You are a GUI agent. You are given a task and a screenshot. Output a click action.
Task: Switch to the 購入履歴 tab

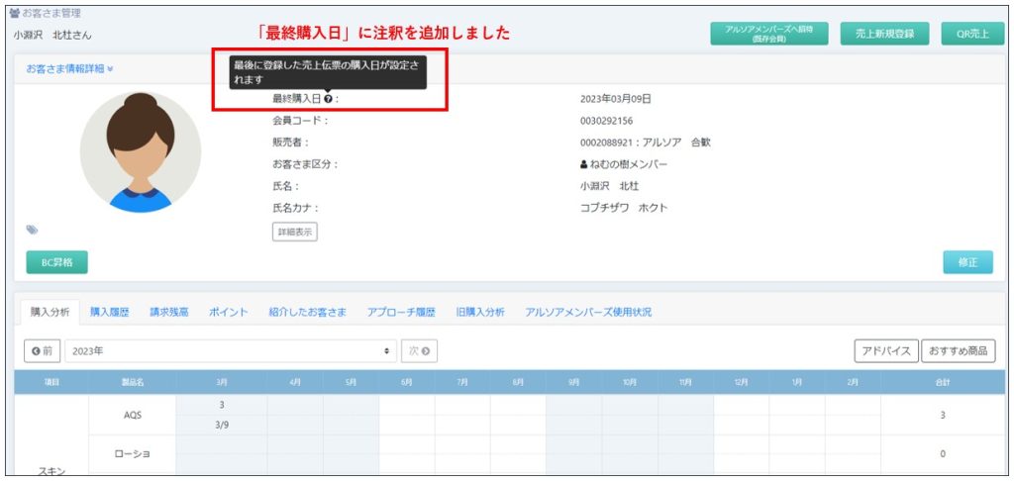pos(109,312)
